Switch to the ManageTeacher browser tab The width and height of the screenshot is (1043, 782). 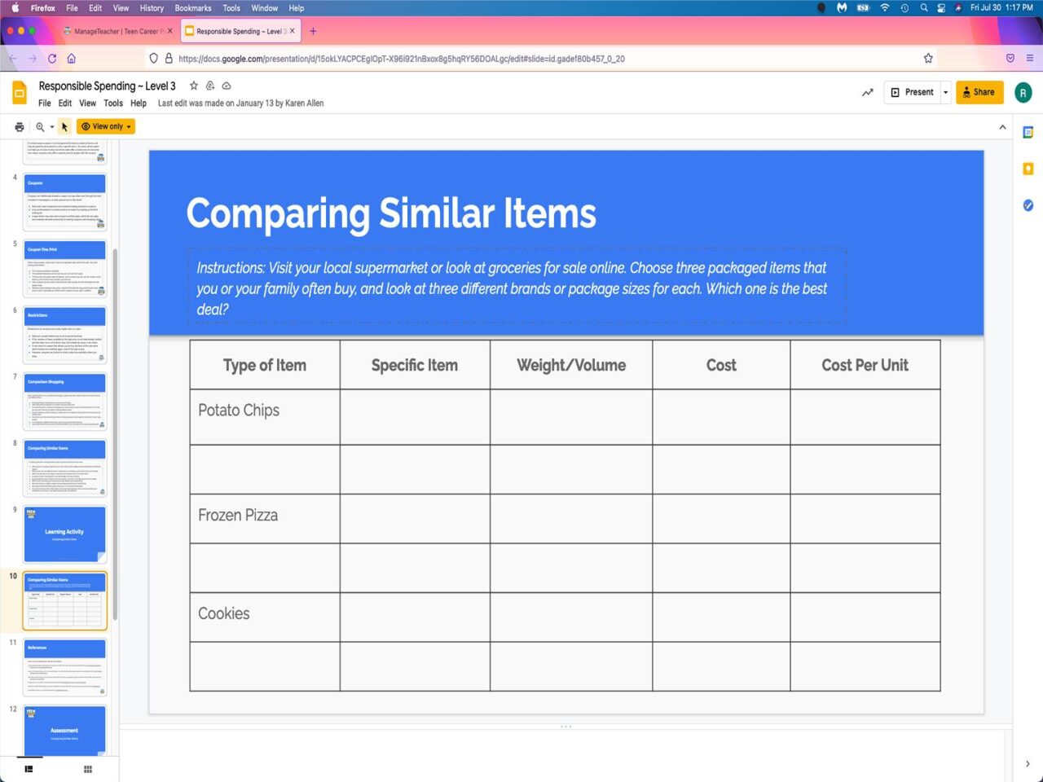click(117, 32)
